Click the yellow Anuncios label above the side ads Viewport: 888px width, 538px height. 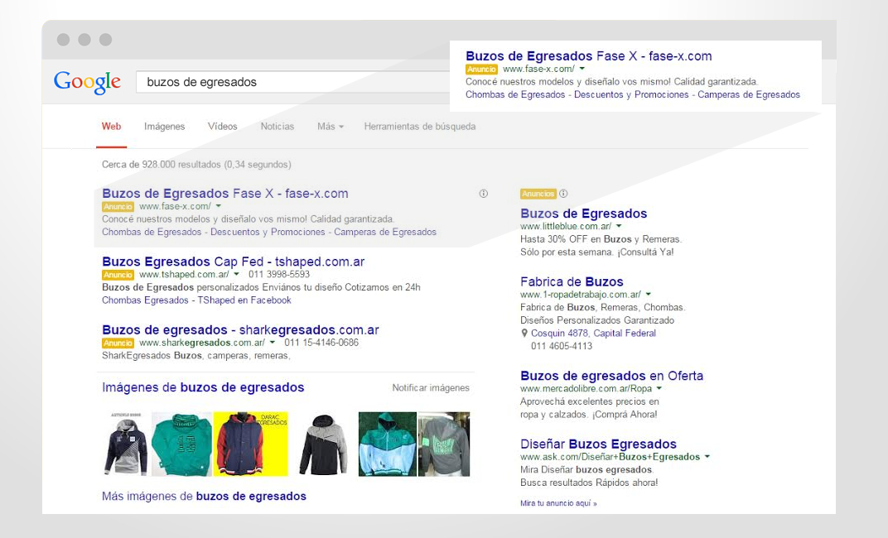[x=538, y=194]
